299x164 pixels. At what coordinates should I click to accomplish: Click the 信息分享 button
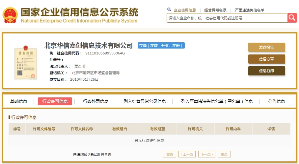tap(267, 59)
